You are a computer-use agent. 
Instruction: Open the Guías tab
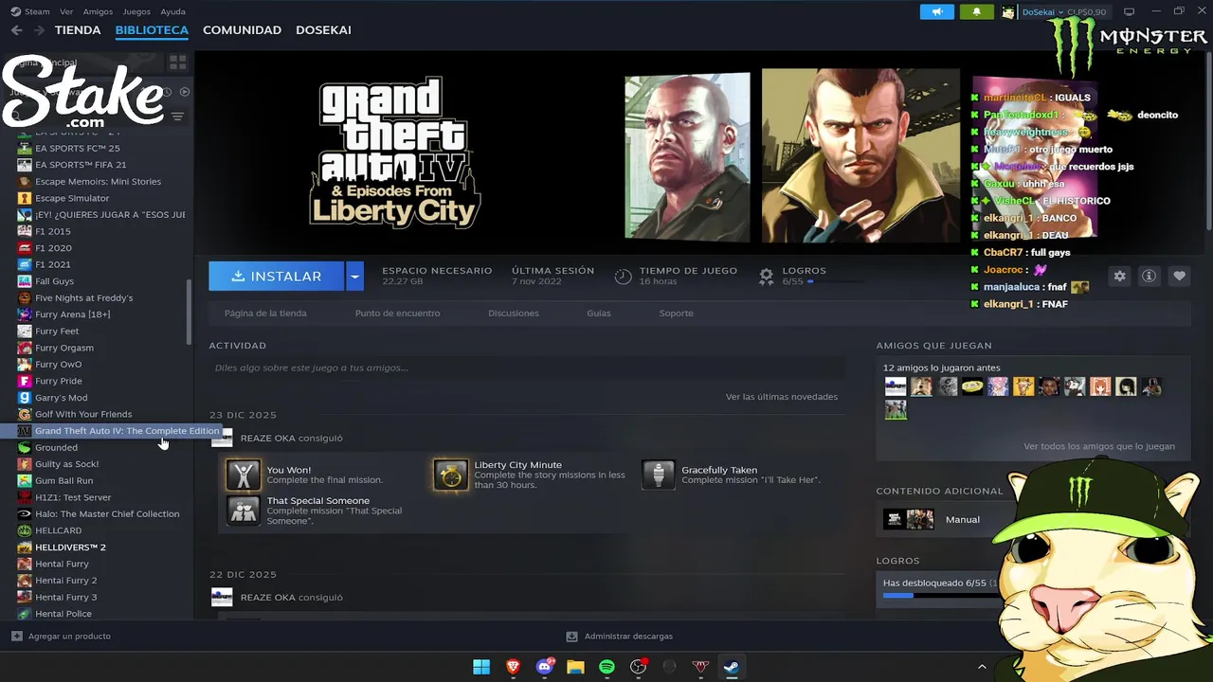coord(599,314)
